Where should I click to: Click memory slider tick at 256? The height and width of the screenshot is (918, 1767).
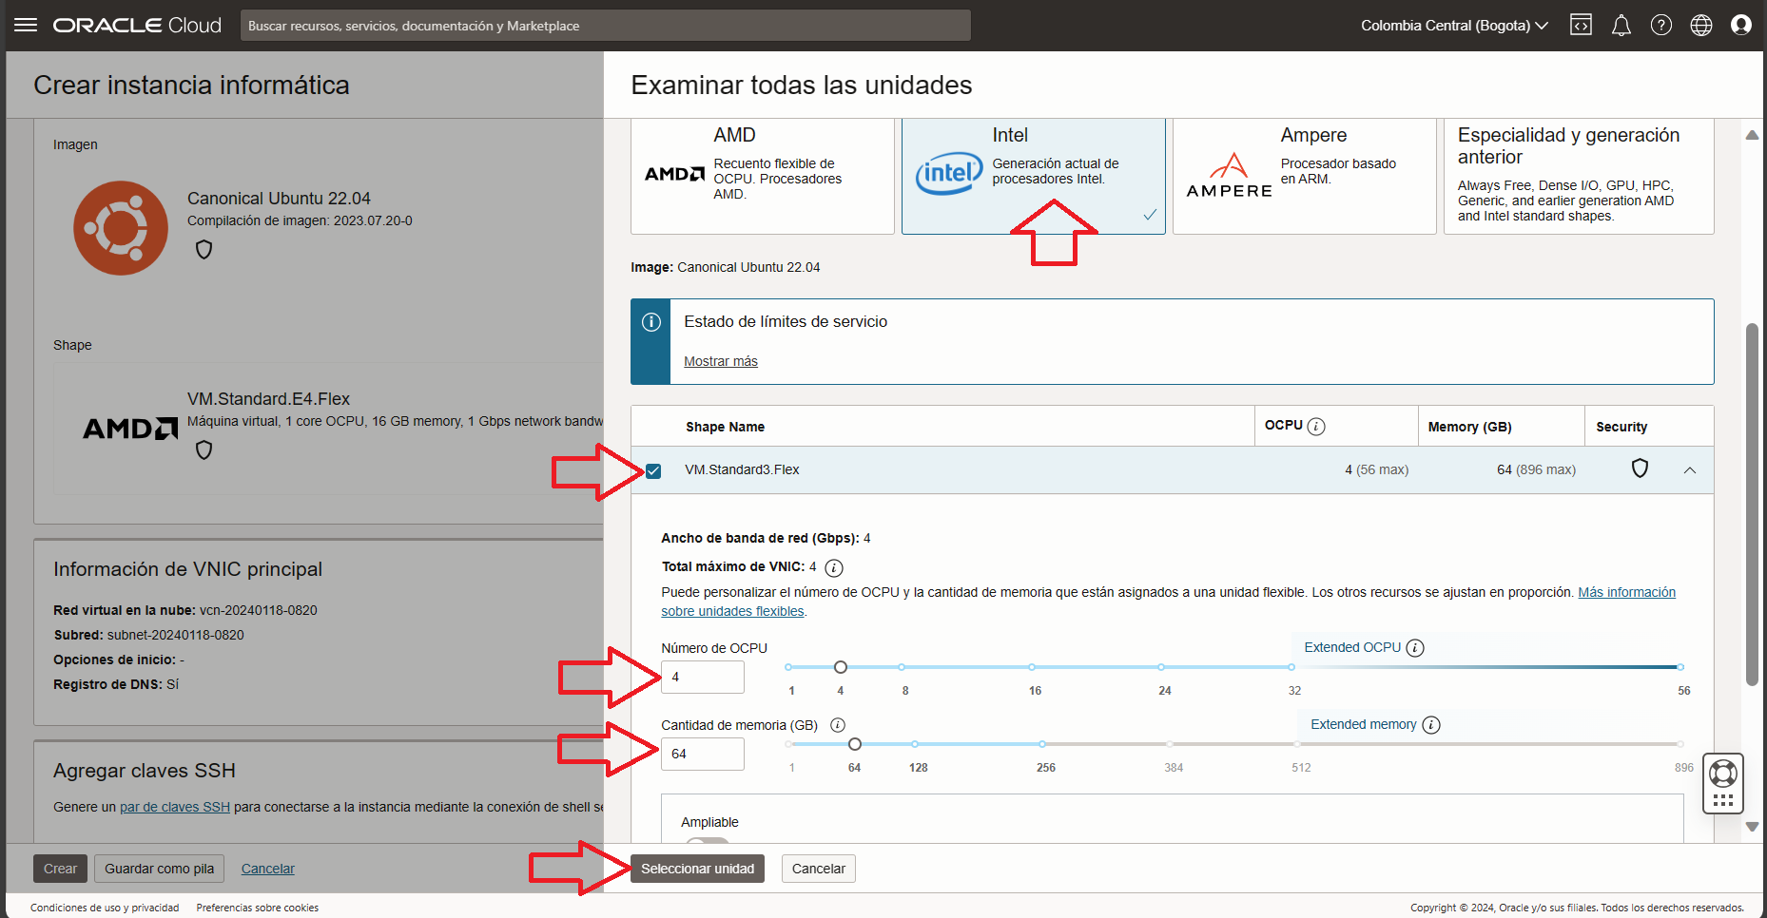pos(1043,744)
